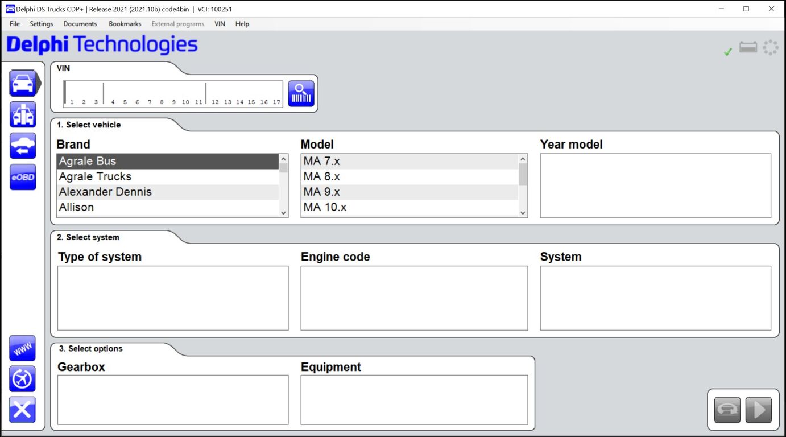Click the VIN entry field
786x437 pixels.
173,94
